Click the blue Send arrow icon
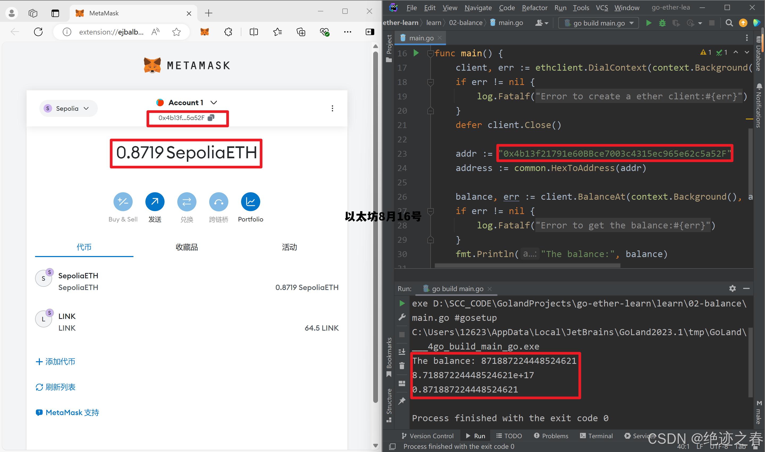This screenshot has height=452, width=765. 155,202
